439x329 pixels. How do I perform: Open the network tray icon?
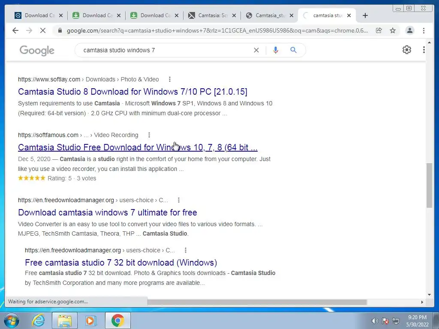tap(396, 321)
